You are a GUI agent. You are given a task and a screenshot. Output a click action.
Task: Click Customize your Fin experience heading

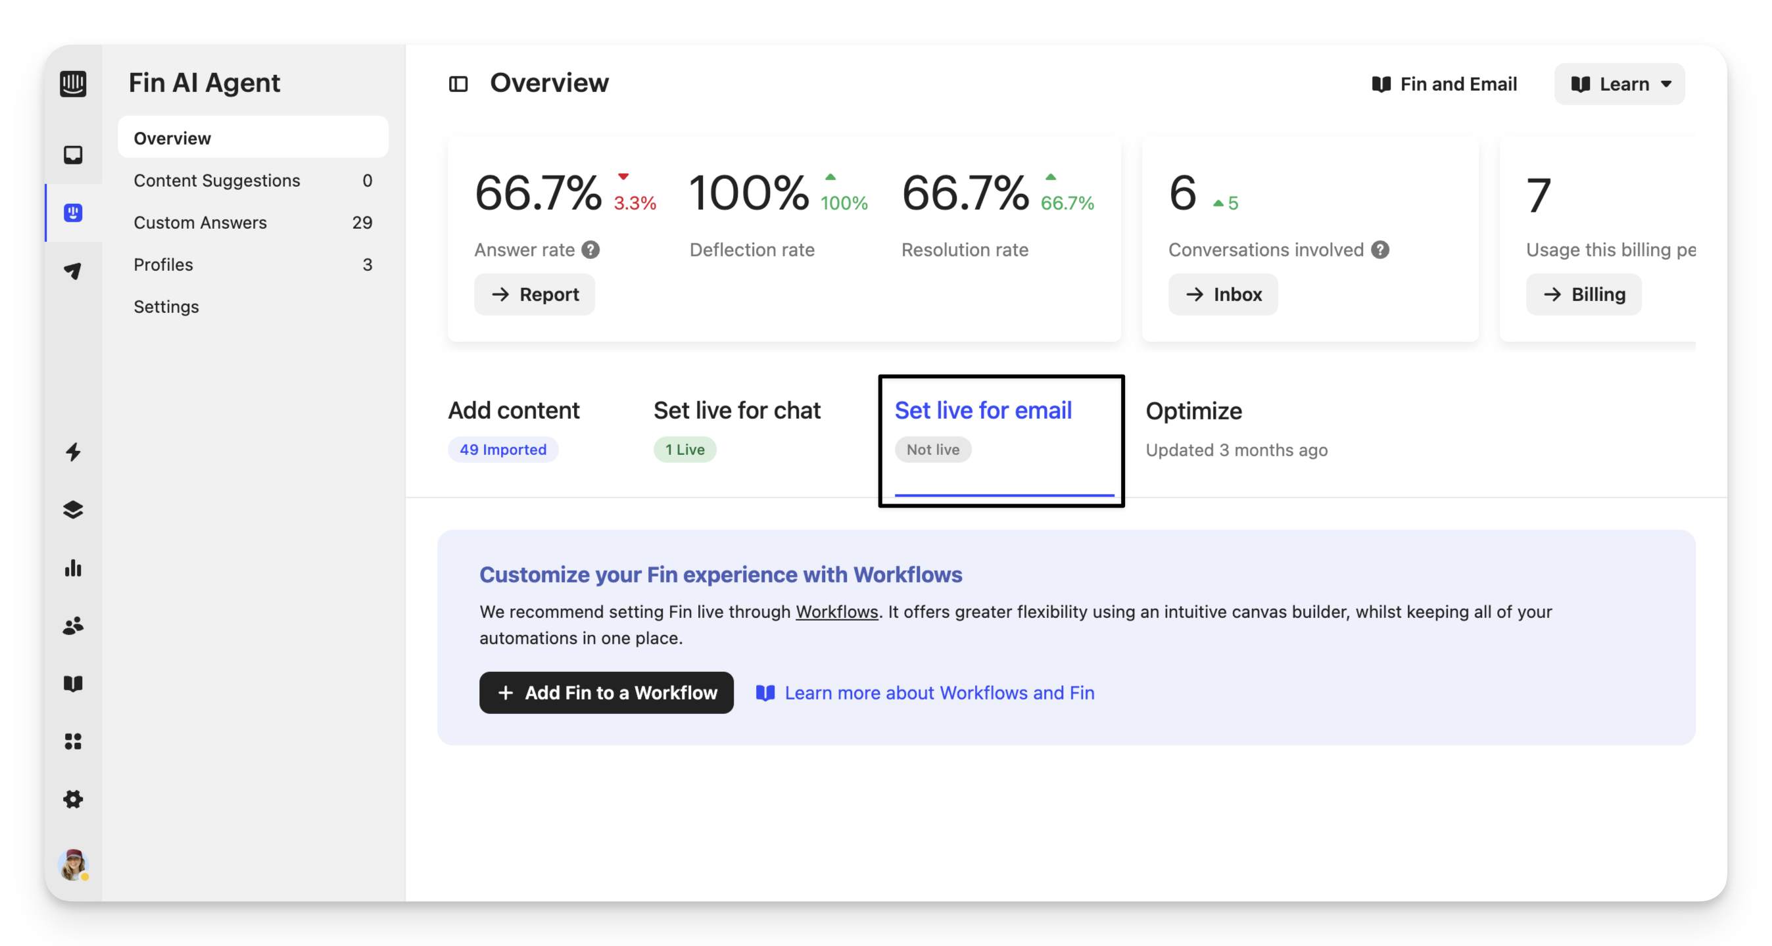pyautogui.click(x=721, y=575)
